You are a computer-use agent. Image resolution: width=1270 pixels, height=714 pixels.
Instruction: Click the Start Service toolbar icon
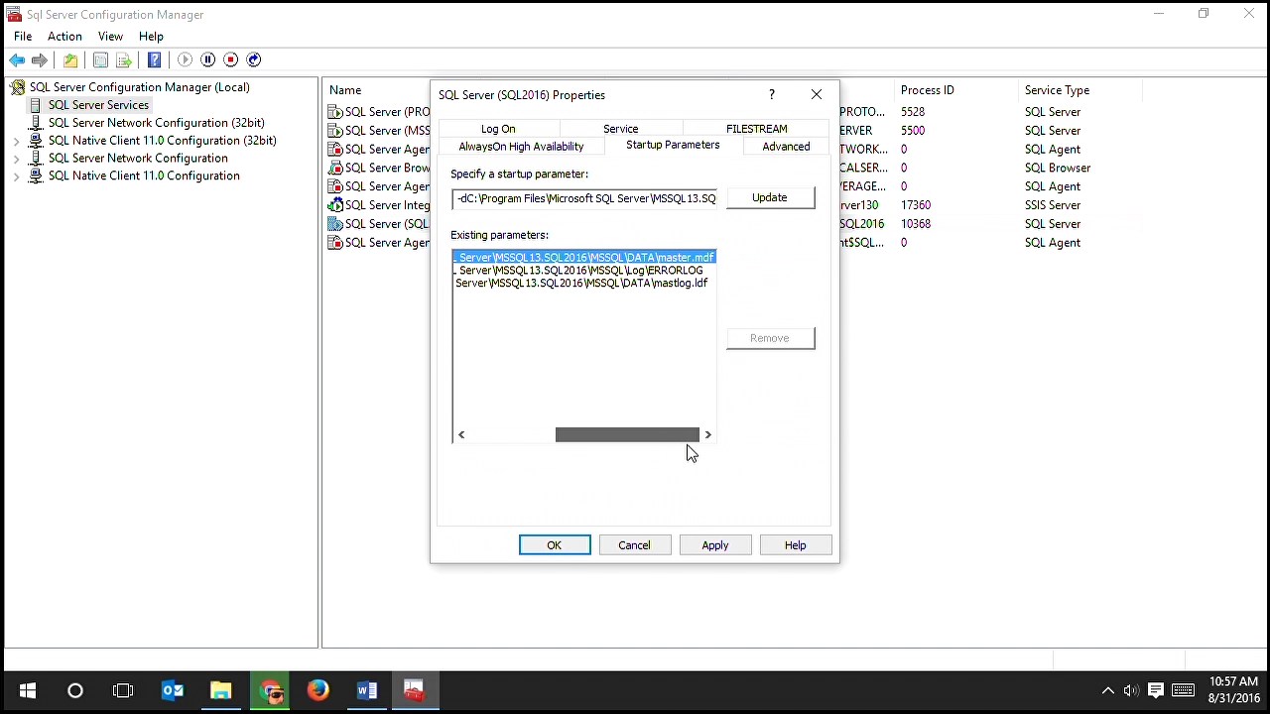click(185, 60)
